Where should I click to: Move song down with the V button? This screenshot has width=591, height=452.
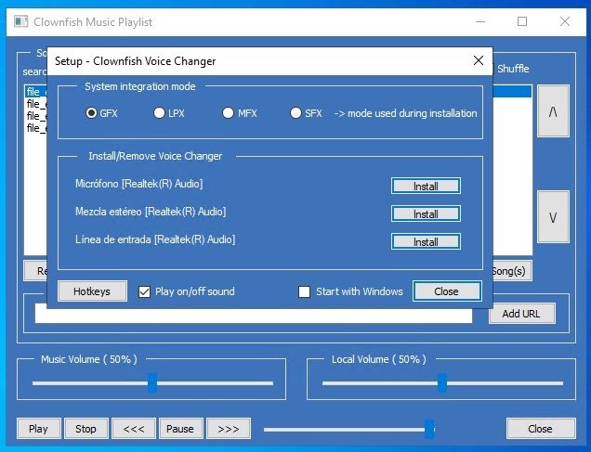(553, 217)
